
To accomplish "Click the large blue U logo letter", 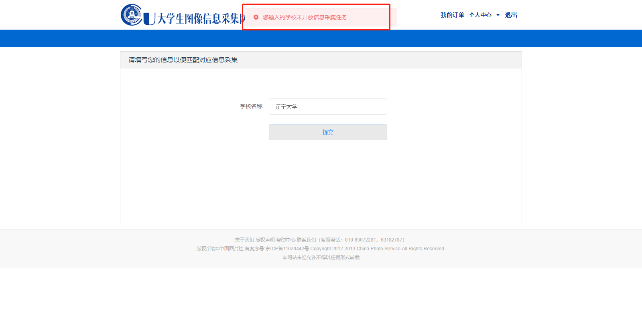I will point(149,18).
